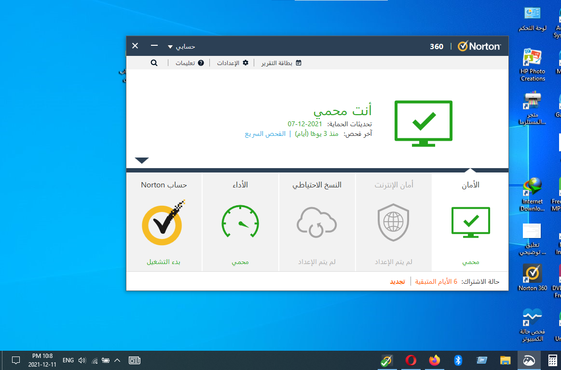561x370 pixels.
Task: Select the printer supplies store (متجر المستلزمات) icon
Action: pos(533,108)
